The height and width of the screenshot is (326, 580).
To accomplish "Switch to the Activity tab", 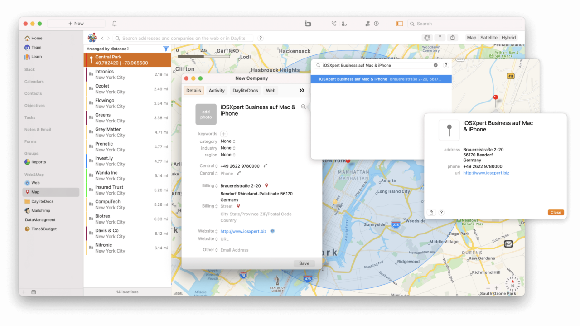I will tap(217, 90).
